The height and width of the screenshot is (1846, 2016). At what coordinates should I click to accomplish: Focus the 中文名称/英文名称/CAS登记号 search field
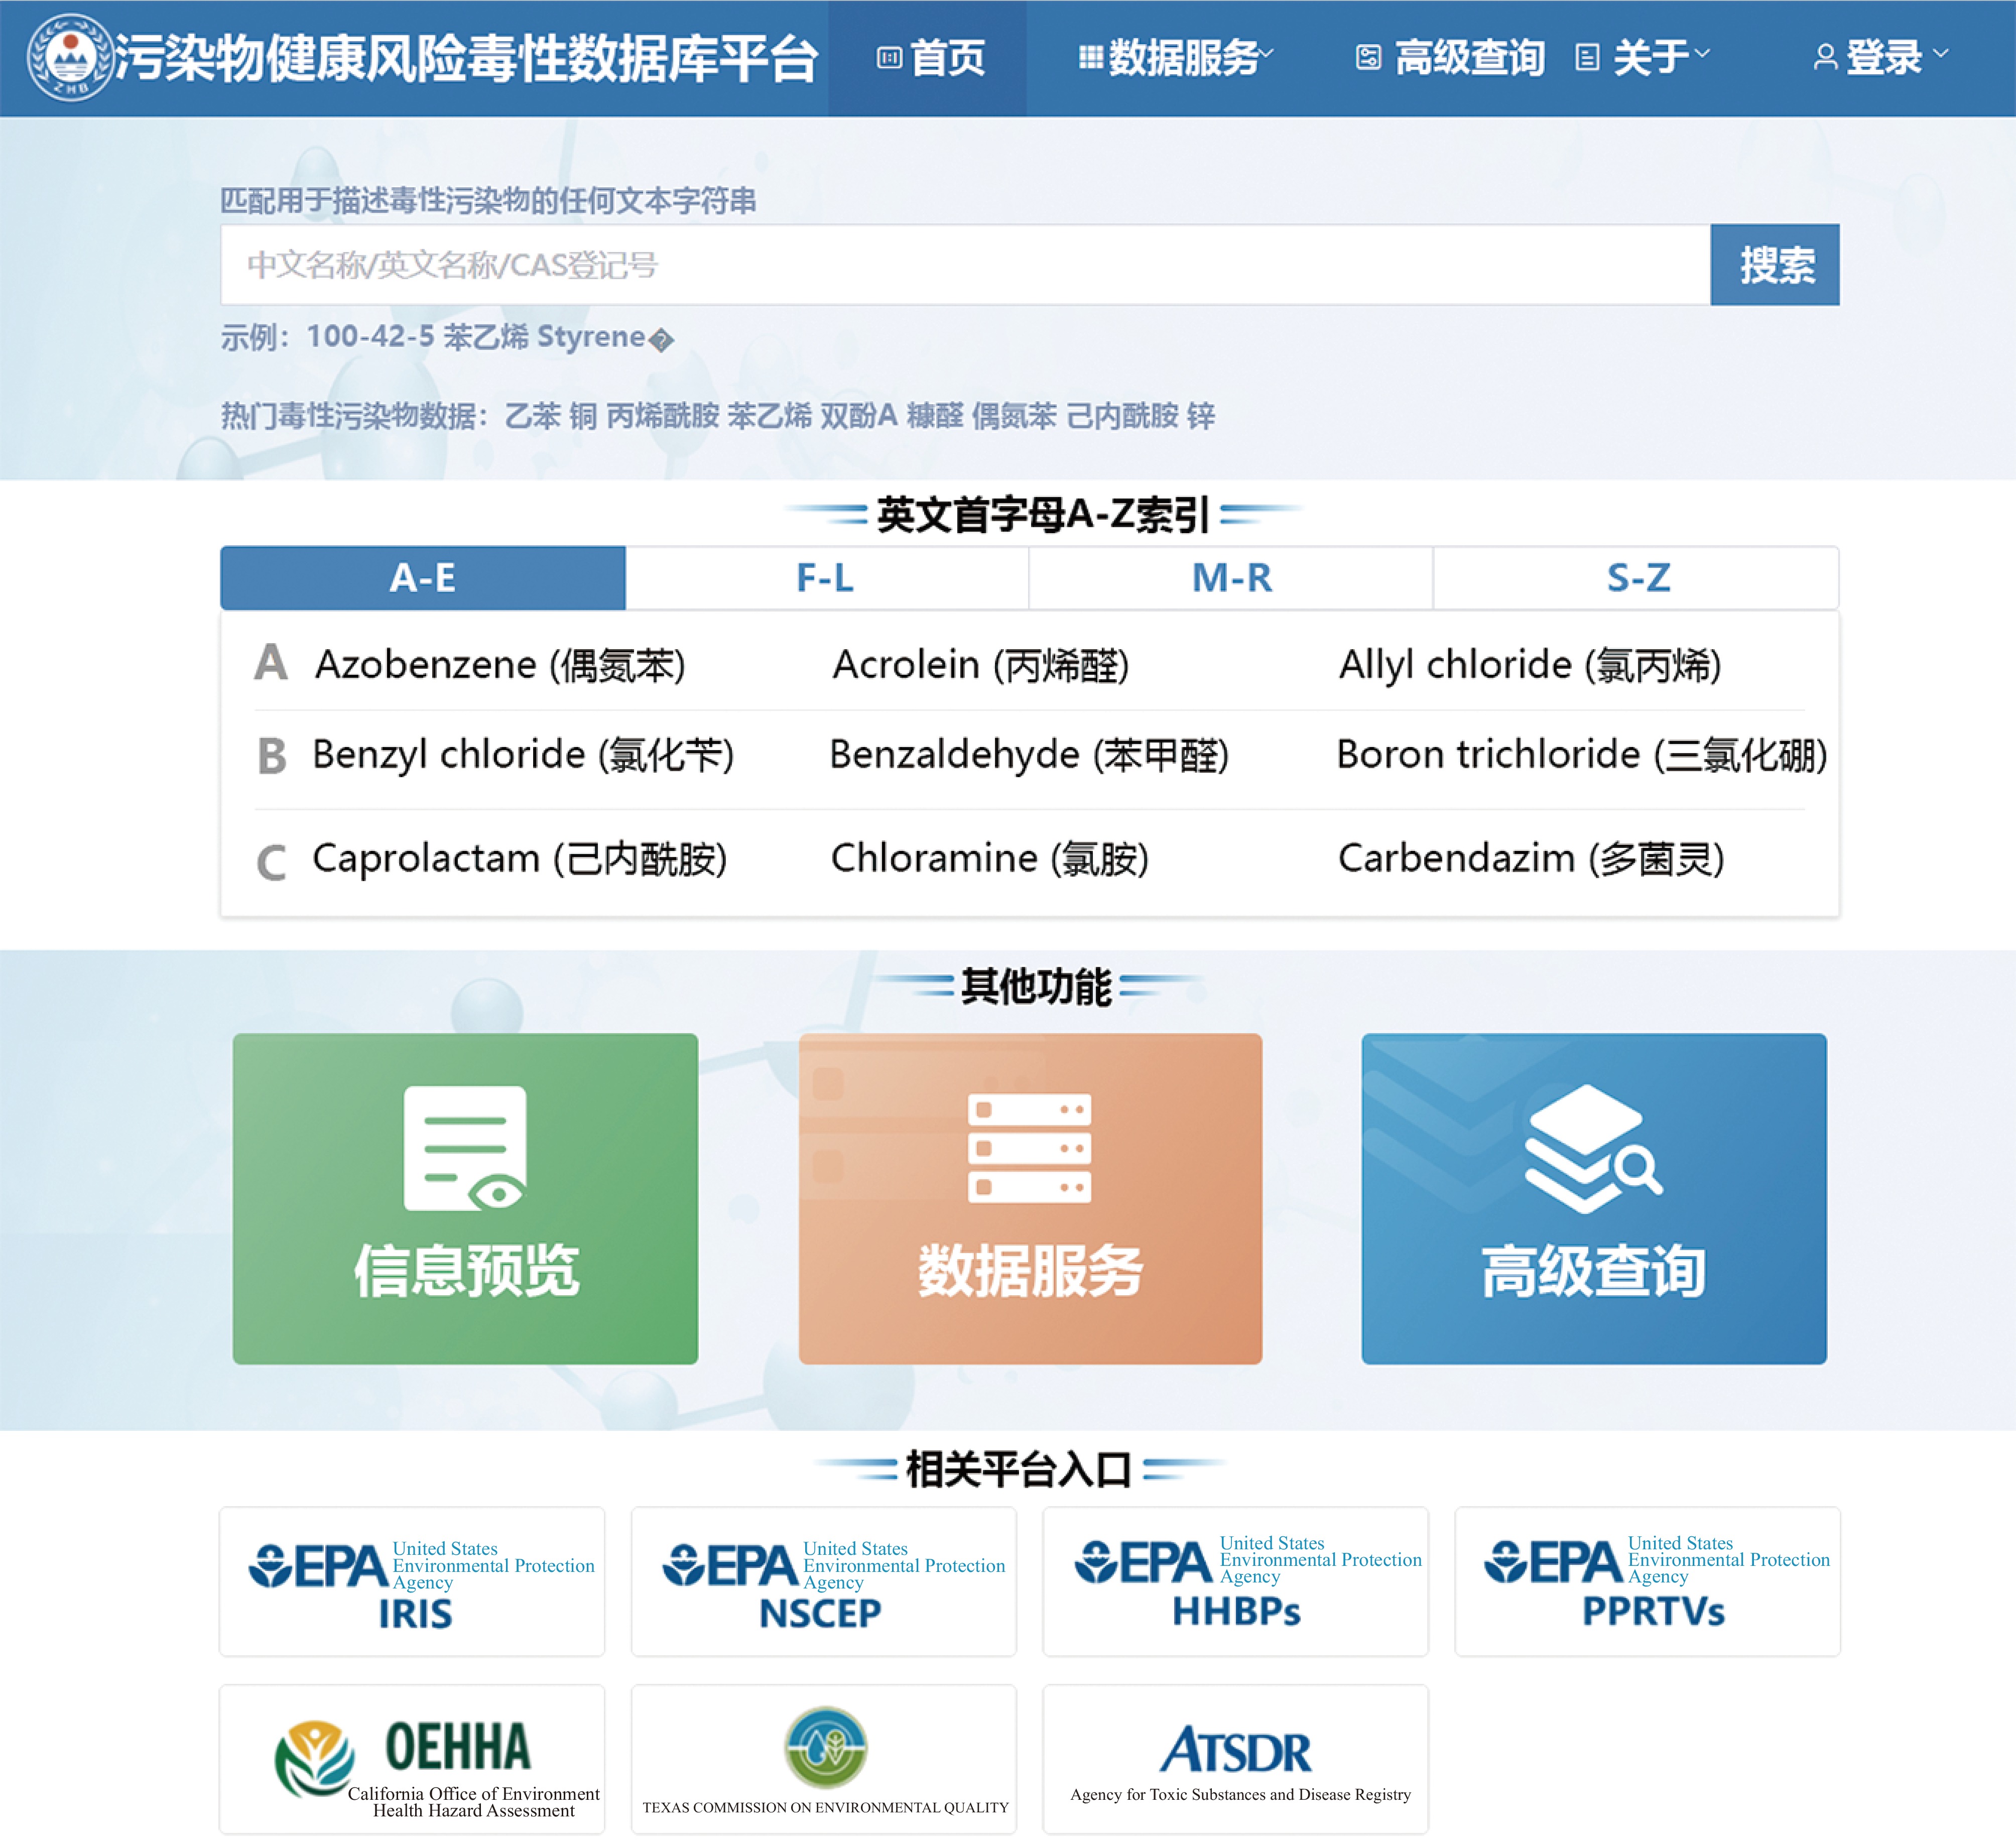965,265
